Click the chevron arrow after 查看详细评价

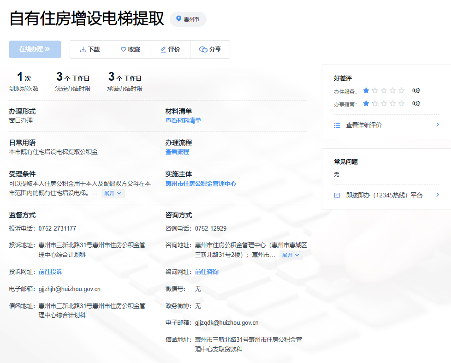(438, 125)
